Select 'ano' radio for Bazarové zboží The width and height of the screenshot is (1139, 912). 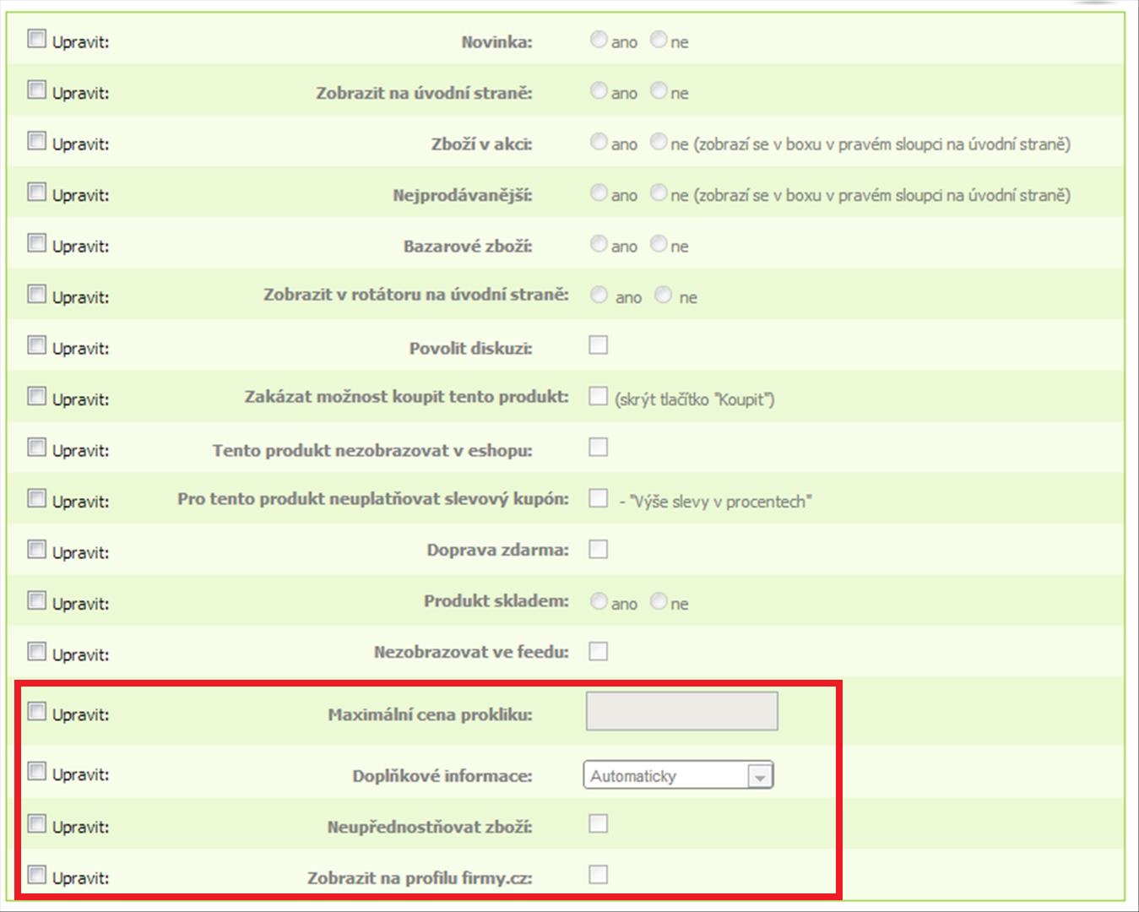[x=599, y=244]
